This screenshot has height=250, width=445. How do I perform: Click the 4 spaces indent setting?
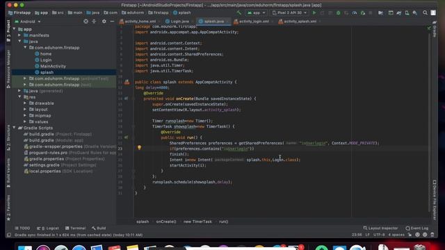click(x=396, y=235)
